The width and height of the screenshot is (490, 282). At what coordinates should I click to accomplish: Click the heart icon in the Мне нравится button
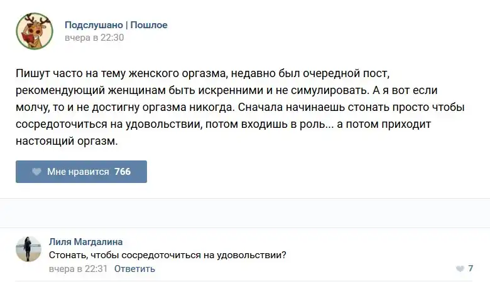tap(36, 172)
